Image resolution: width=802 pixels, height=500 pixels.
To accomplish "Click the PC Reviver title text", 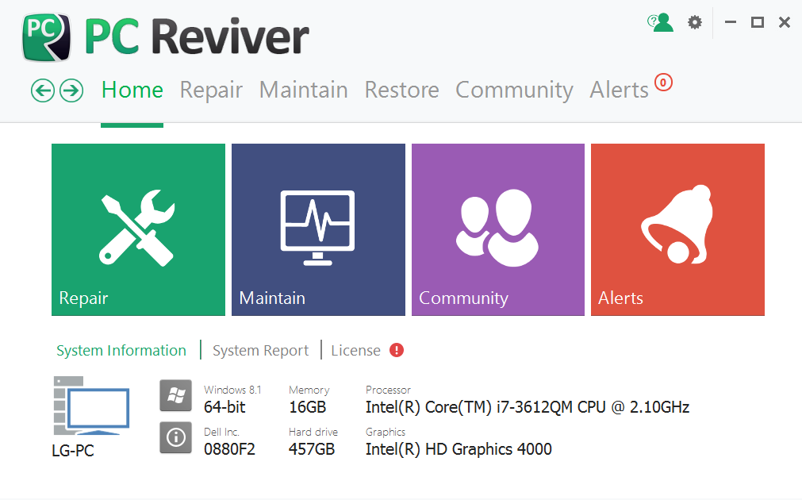I will pos(197,37).
